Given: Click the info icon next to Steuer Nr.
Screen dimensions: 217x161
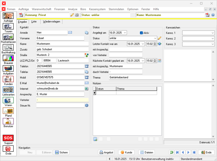Looking at the screenshot, I should [x=87, y=106].
